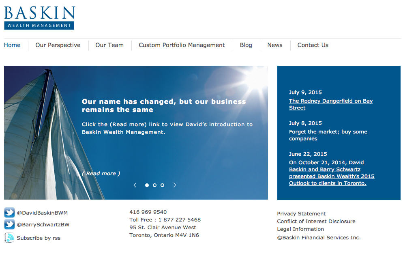Go to Our Team page

click(x=109, y=45)
